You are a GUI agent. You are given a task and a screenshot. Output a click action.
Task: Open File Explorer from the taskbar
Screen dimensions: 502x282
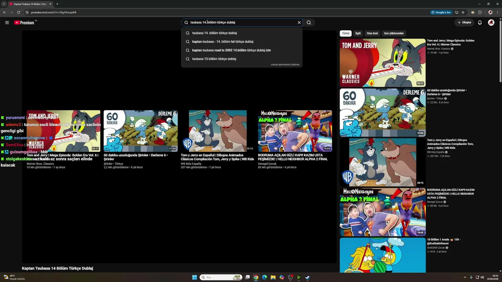tap(273, 277)
